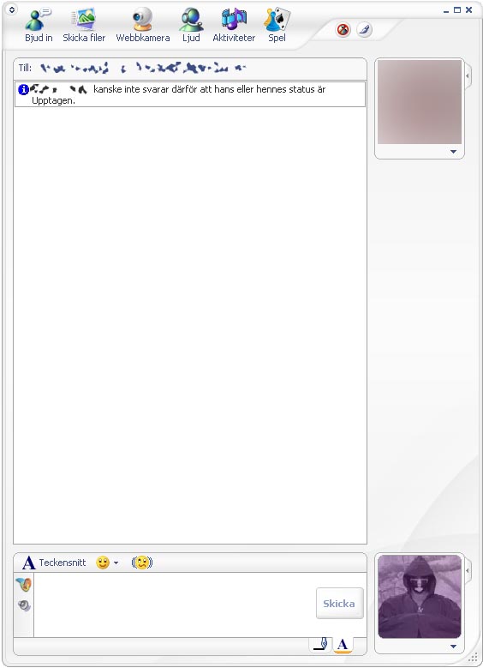Open the Aktiviteter icon

tap(234, 26)
